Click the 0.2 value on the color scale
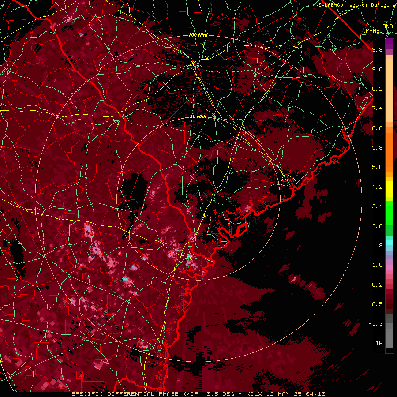397x397 pixels. pos(377,285)
